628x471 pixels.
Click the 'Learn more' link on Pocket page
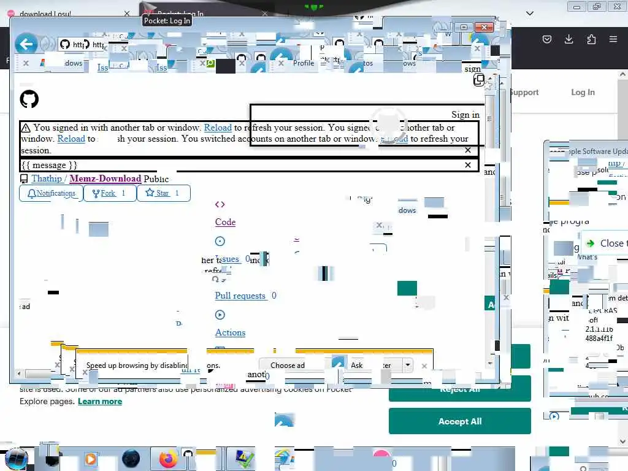100,401
